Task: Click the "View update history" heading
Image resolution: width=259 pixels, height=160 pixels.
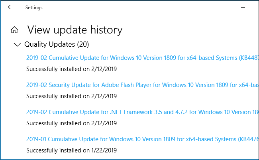Action: click(x=75, y=30)
